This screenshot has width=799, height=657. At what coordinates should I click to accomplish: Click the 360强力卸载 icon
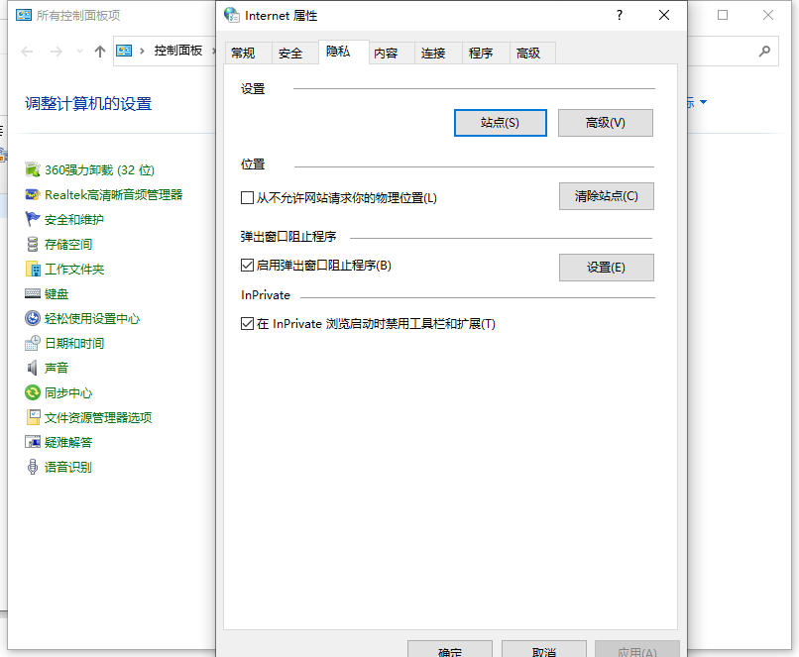pyautogui.click(x=33, y=170)
